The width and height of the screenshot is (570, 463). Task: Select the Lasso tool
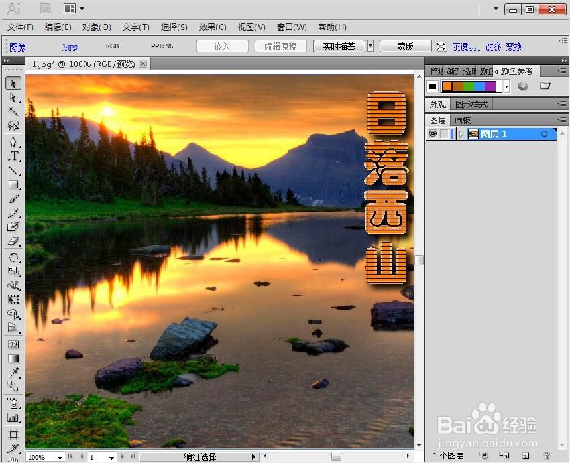tap(13, 125)
